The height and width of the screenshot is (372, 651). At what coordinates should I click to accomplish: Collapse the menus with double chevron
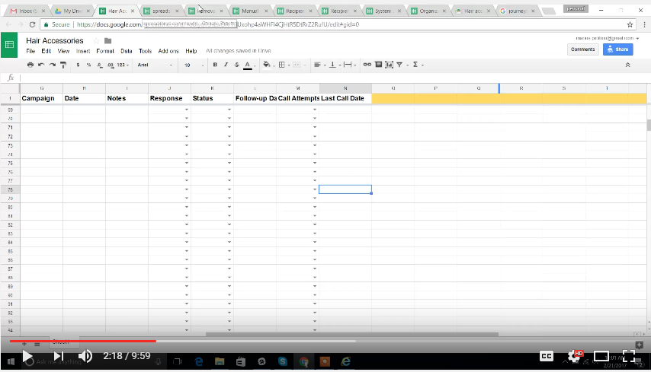[x=628, y=65]
